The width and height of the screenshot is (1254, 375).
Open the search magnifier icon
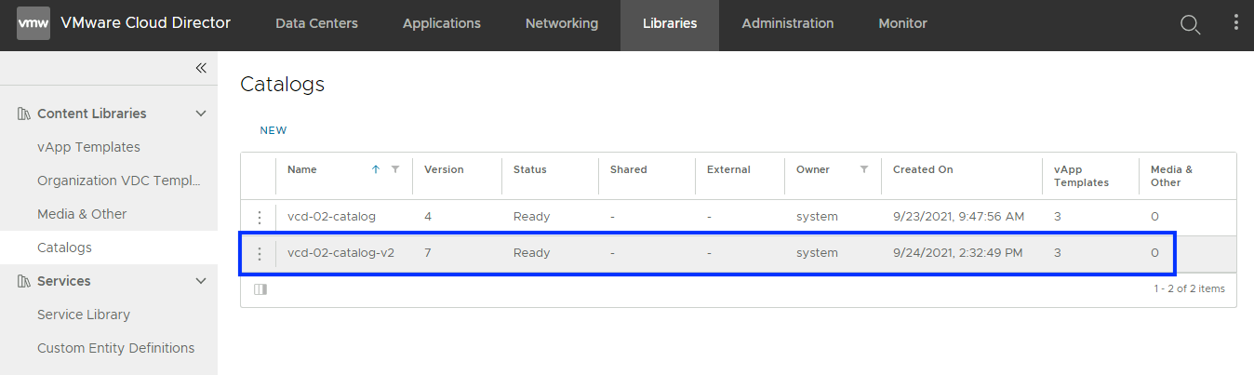click(1190, 24)
